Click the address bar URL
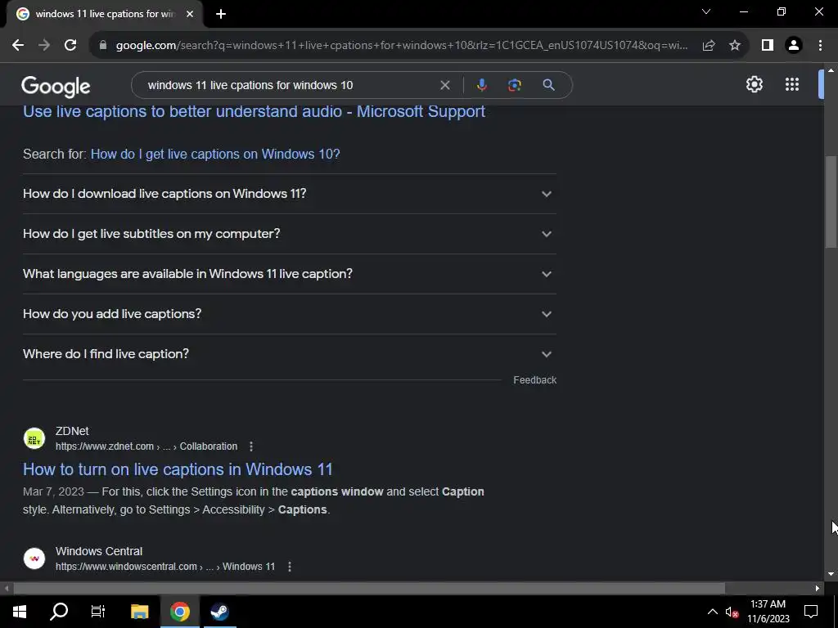The width and height of the screenshot is (838, 628). coord(401,46)
